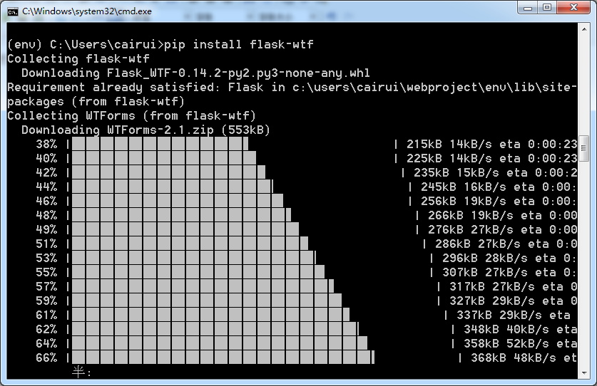Click the 51% progress percentage
This screenshot has width=597, height=386.
(46, 244)
